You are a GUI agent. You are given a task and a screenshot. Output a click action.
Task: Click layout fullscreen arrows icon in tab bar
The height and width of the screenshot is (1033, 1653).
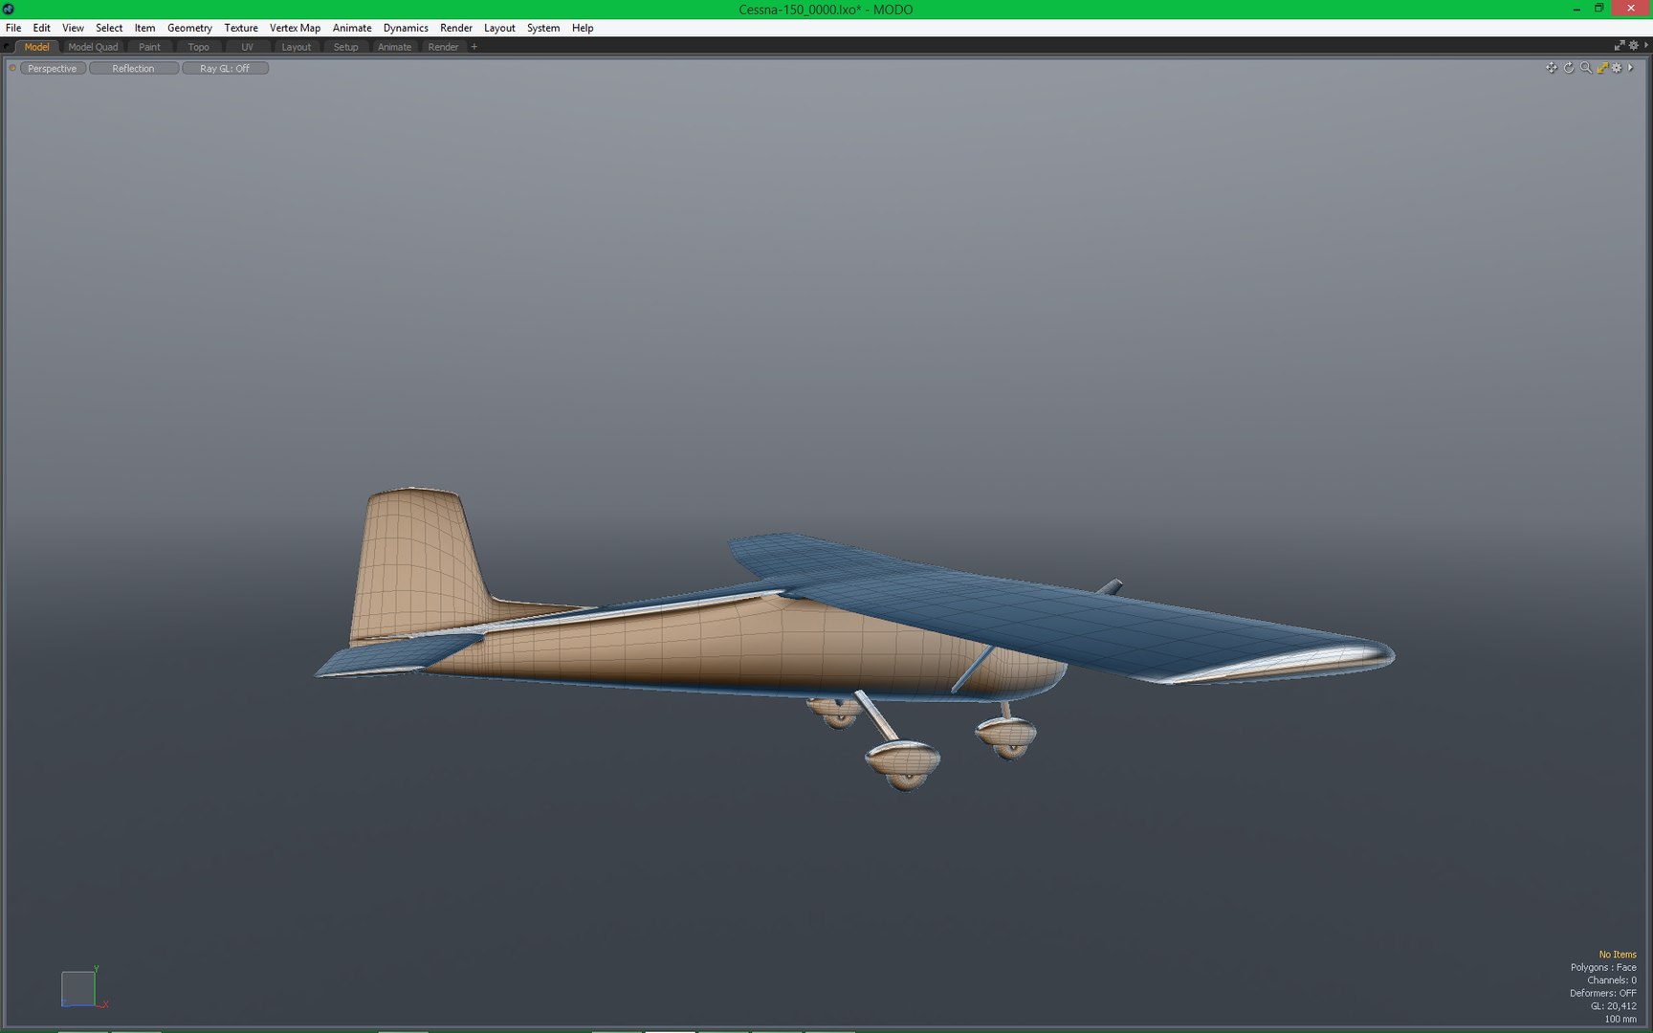[x=1620, y=46]
